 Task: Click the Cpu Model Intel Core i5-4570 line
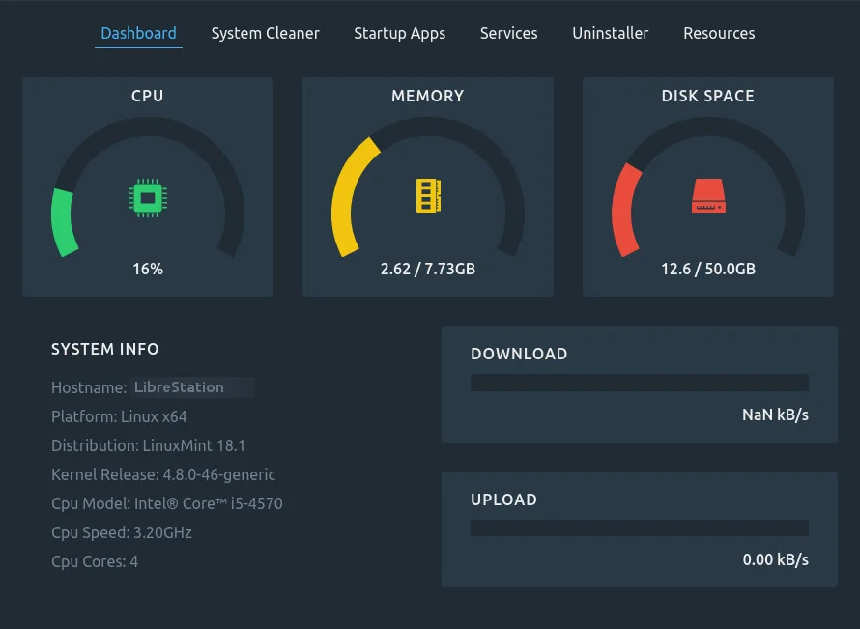pyautogui.click(x=167, y=503)
